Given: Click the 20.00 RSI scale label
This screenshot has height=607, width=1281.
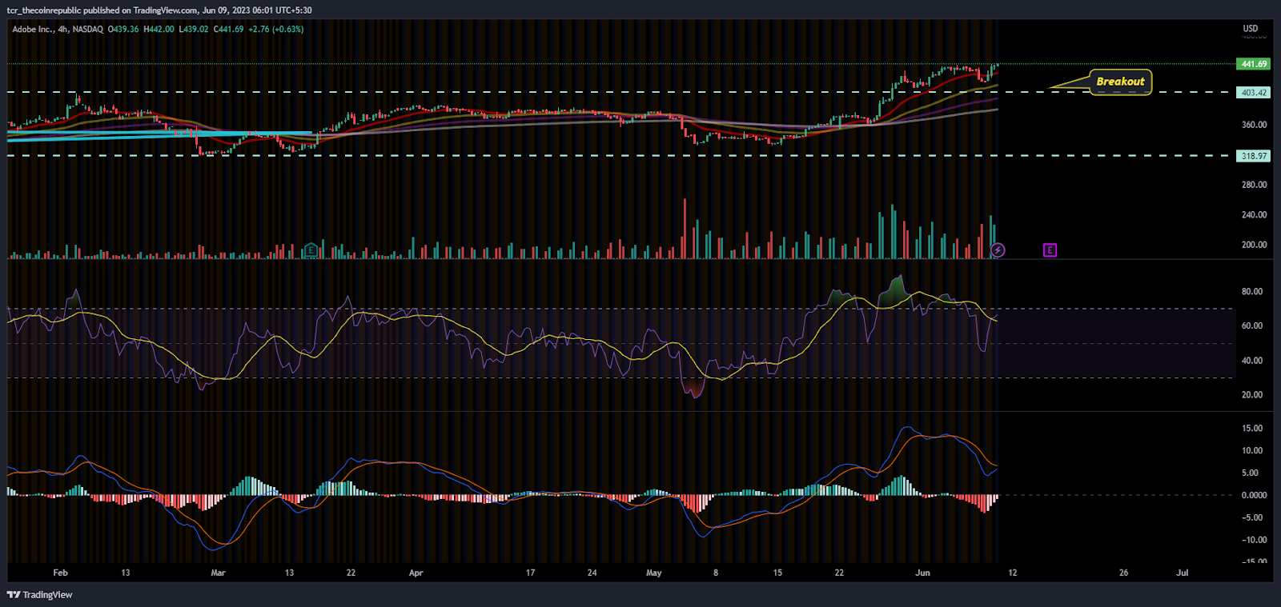Looking at the screenshot, I should pos(1252,395).
